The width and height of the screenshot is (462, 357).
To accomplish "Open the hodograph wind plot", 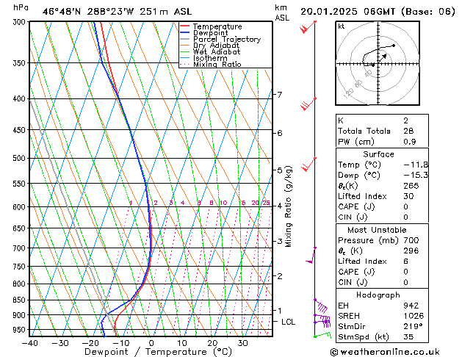I will [378, 63].
